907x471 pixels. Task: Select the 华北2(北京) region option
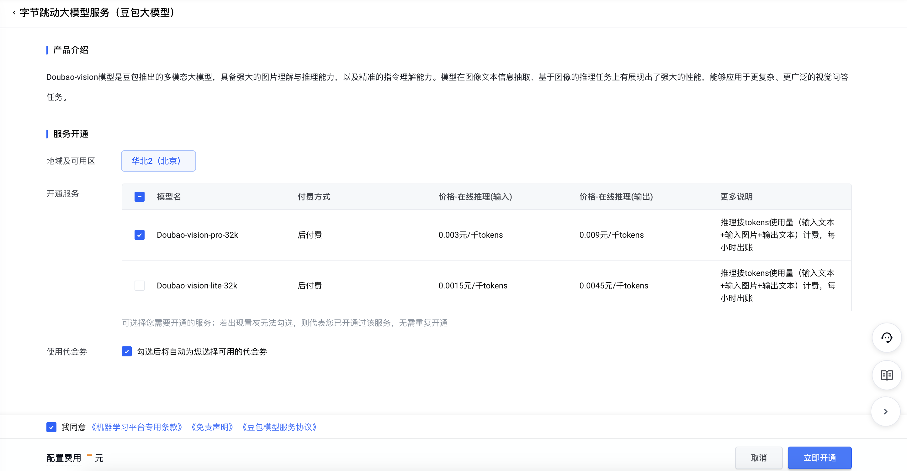click(158, 161)
